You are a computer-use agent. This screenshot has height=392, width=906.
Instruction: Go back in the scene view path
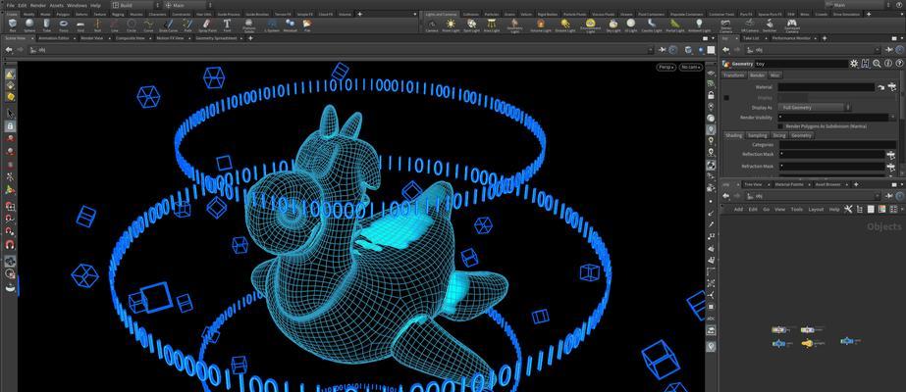tap(8, 50)
